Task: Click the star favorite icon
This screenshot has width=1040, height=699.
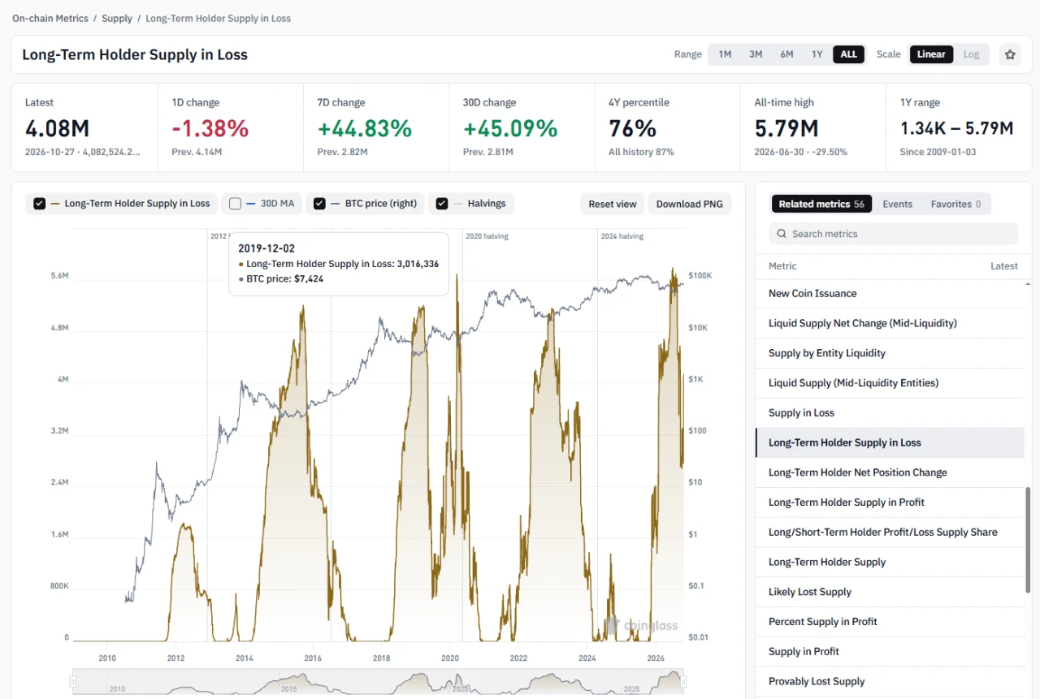Action: (x=1010, y=54)
